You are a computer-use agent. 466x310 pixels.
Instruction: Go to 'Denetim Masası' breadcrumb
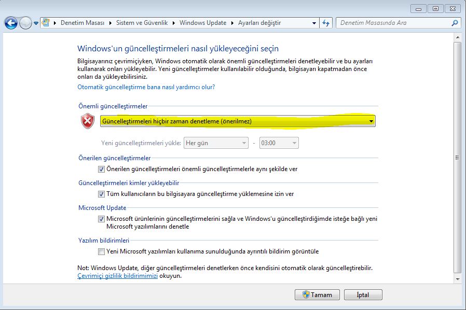(83, 23)
